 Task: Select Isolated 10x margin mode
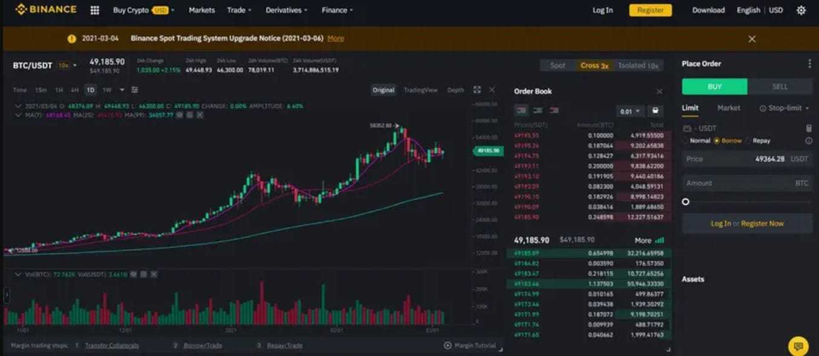point(638,65)
